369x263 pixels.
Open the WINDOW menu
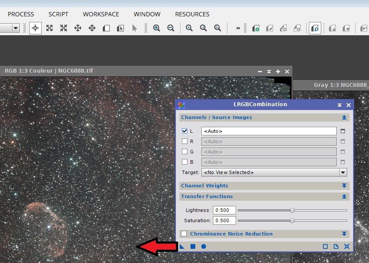(x=147, y=14)
